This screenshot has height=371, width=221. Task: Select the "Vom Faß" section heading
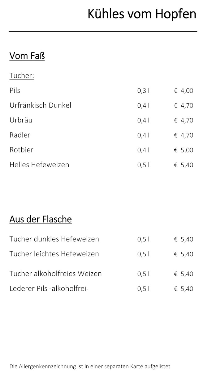point(27,56)
